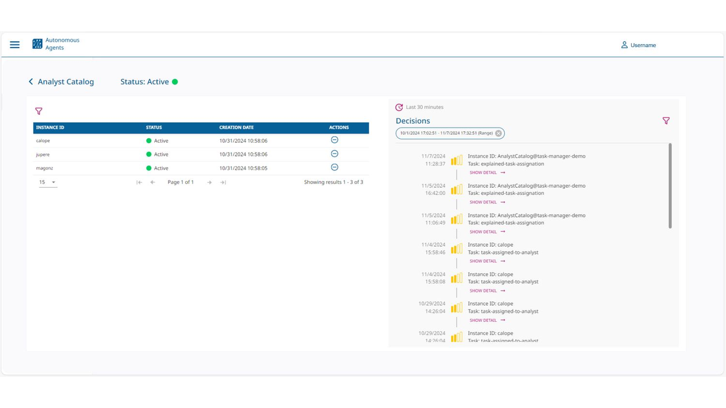Open the instances table filter icon
The image size is (726, 408).
tap(39, 111)
